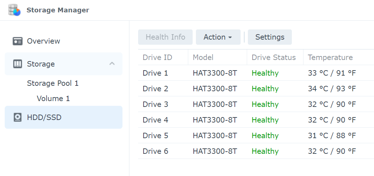374x176 pixels.
Task: Select Volume 1 in sidebar
Action: click(53, 99)
